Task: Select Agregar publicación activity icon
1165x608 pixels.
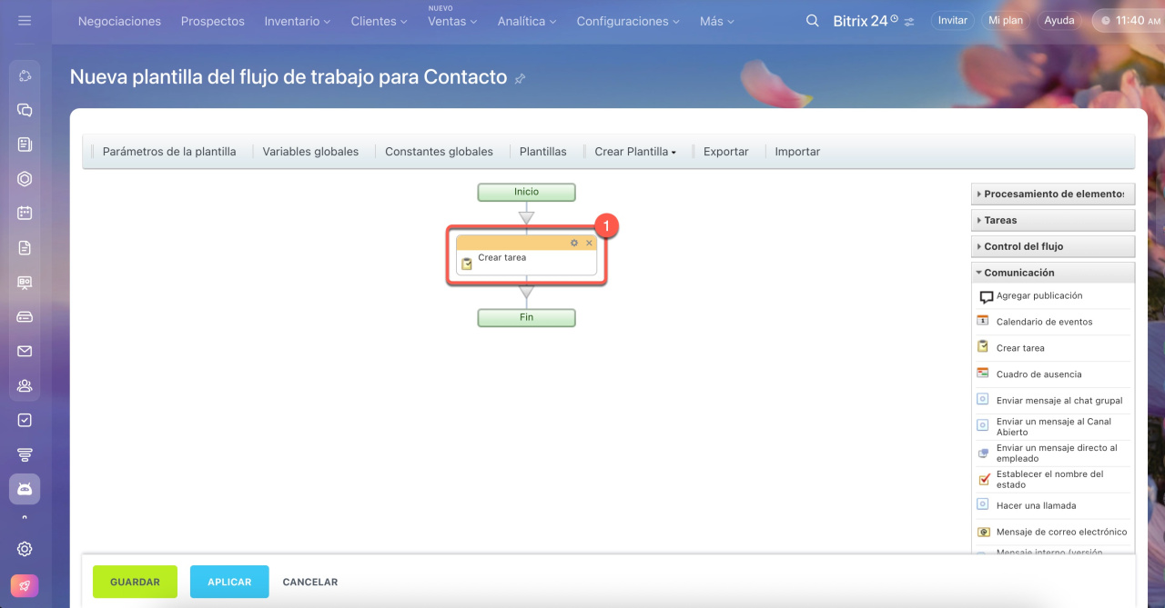Action: click(x=986, y=297)
